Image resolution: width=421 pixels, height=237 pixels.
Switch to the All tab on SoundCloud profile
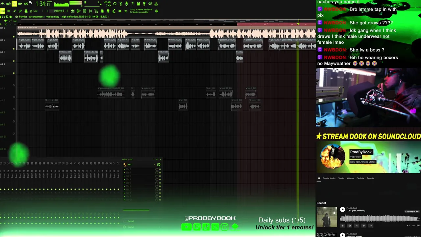(x=318, y=178)
